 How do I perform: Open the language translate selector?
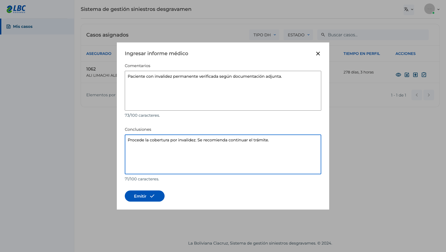(x=409, y=10)
